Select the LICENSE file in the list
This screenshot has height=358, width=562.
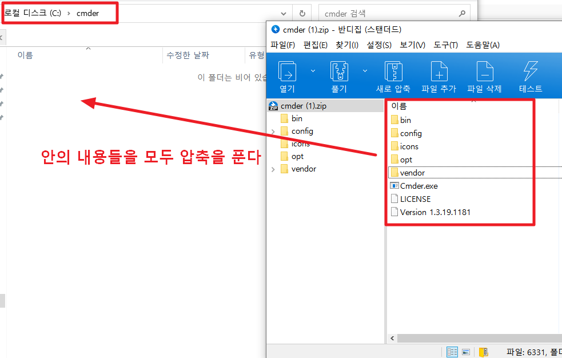pos(415,199)
